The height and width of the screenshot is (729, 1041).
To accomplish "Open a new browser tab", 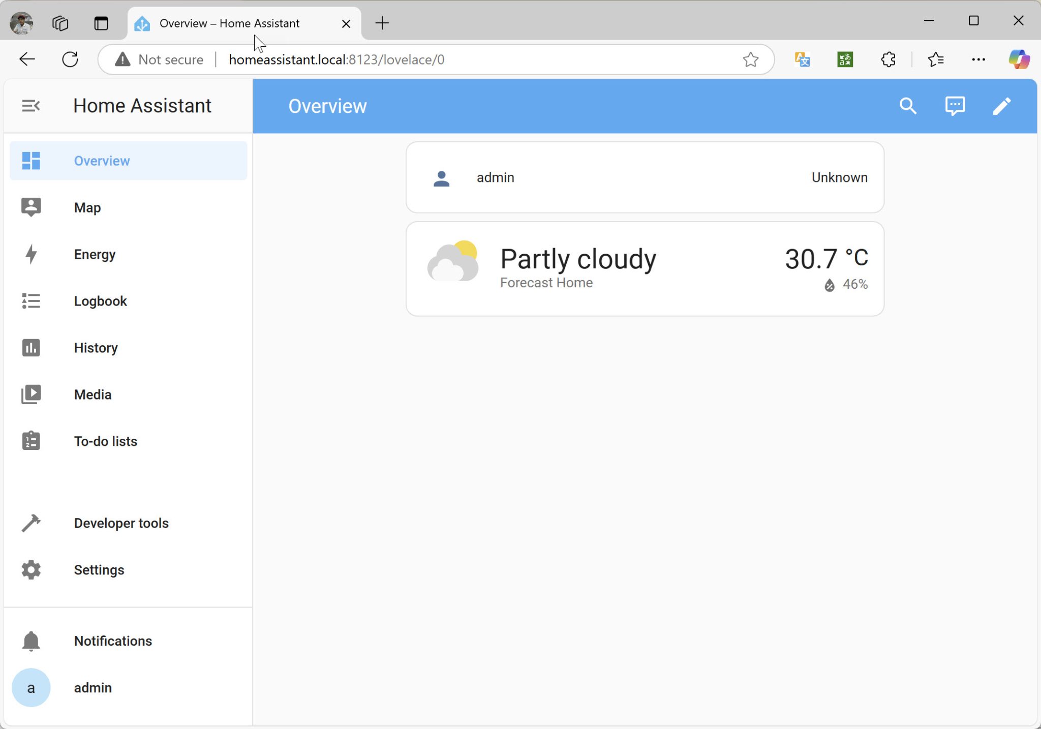I will point(382,23).
